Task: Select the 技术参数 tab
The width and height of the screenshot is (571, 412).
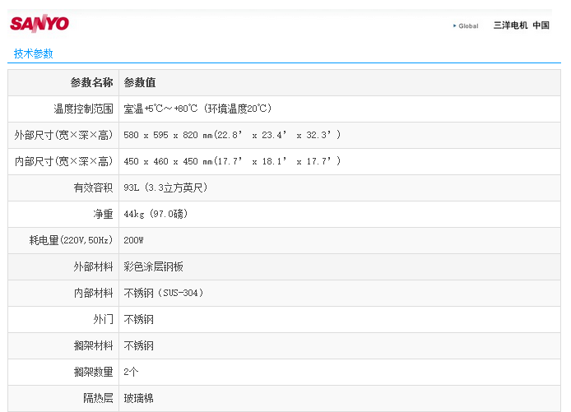Action: tap(34, 53)
